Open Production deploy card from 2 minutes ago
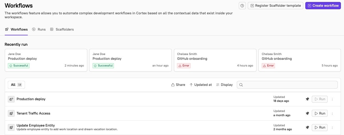344x135 pixels. [46, 60]
